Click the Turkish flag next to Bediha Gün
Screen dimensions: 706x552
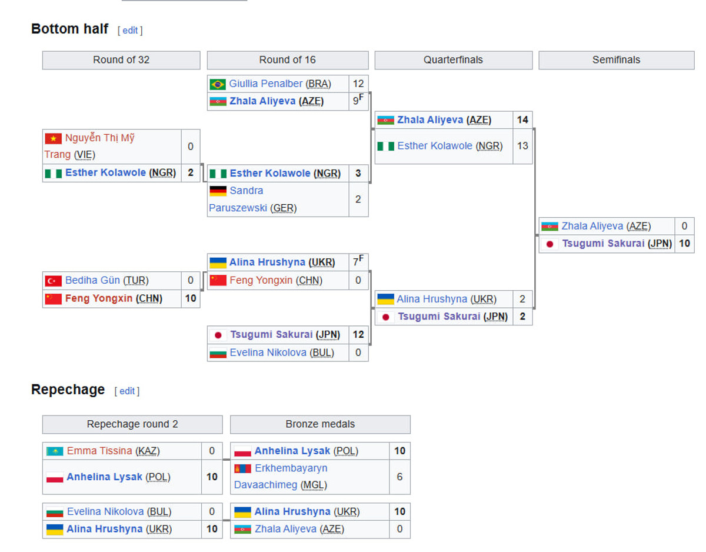(53, 281)
